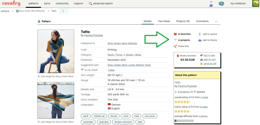
Task: Open Rosy Green Wool Website published-in link
Action: (122, 43)
